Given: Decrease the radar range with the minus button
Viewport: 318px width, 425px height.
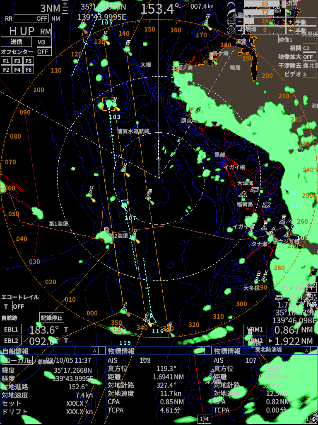Looking at the screenshot, I should tap(65, 11).
